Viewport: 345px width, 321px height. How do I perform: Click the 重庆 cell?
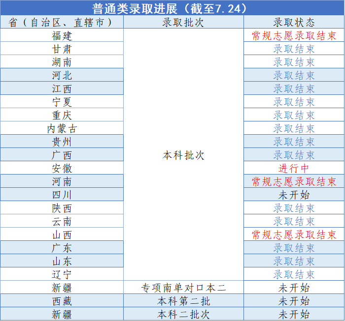[x=62, y=115]
